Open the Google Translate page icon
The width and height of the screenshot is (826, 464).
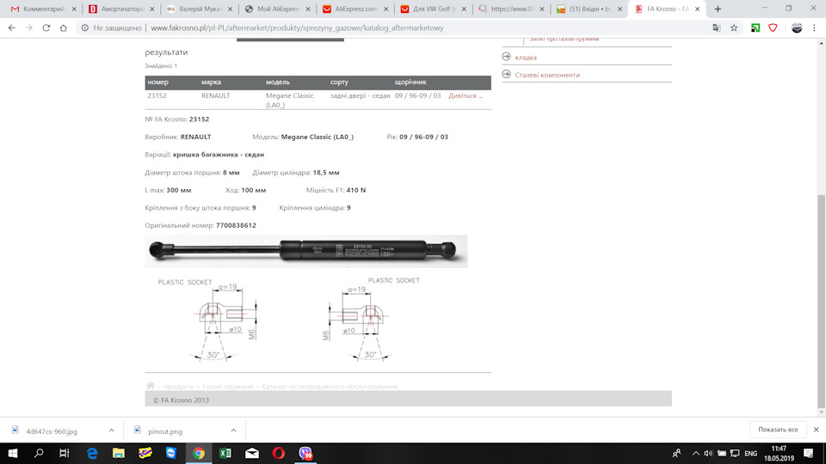717,27
